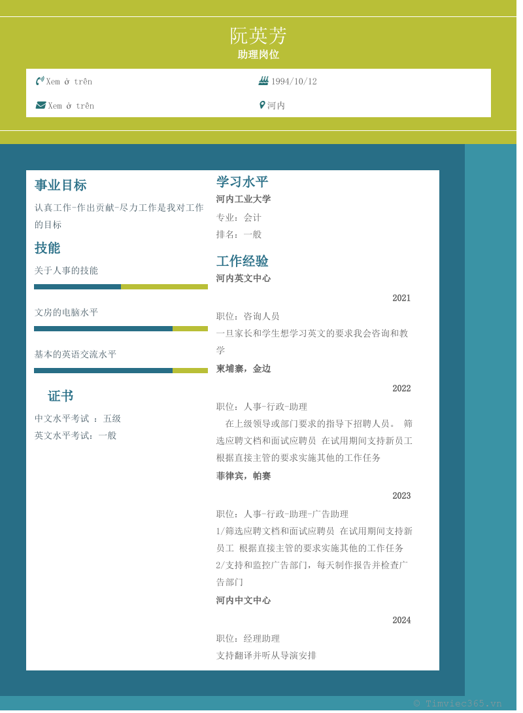
Task: Click the 学习水平 section heading
Action: point(243,182)
